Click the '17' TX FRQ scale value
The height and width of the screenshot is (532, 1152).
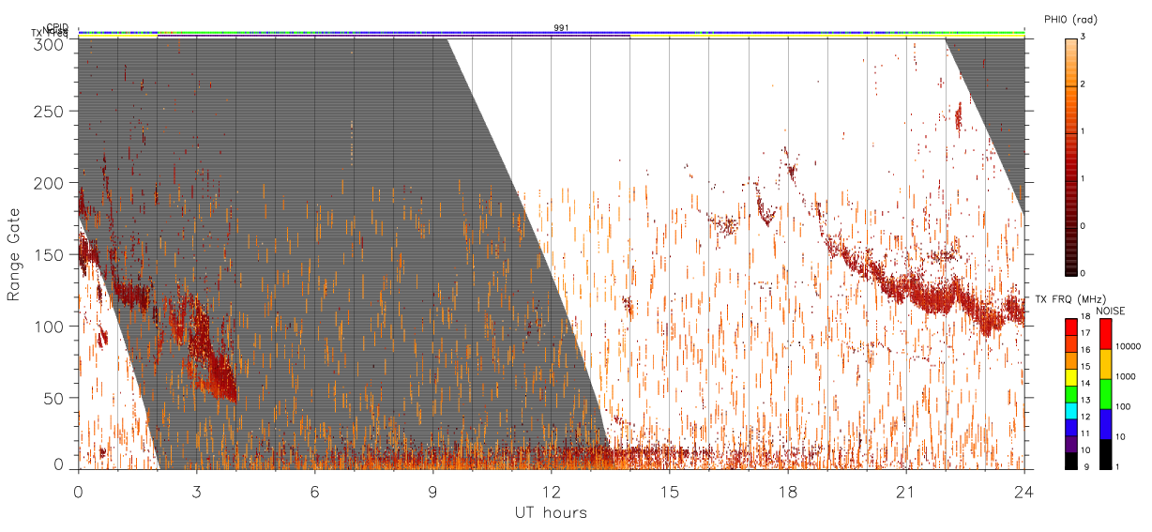1086,334
